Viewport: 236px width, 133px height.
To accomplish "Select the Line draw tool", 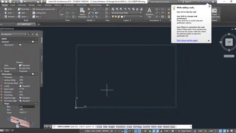I will pyautogui.click(x=62, y=12).
